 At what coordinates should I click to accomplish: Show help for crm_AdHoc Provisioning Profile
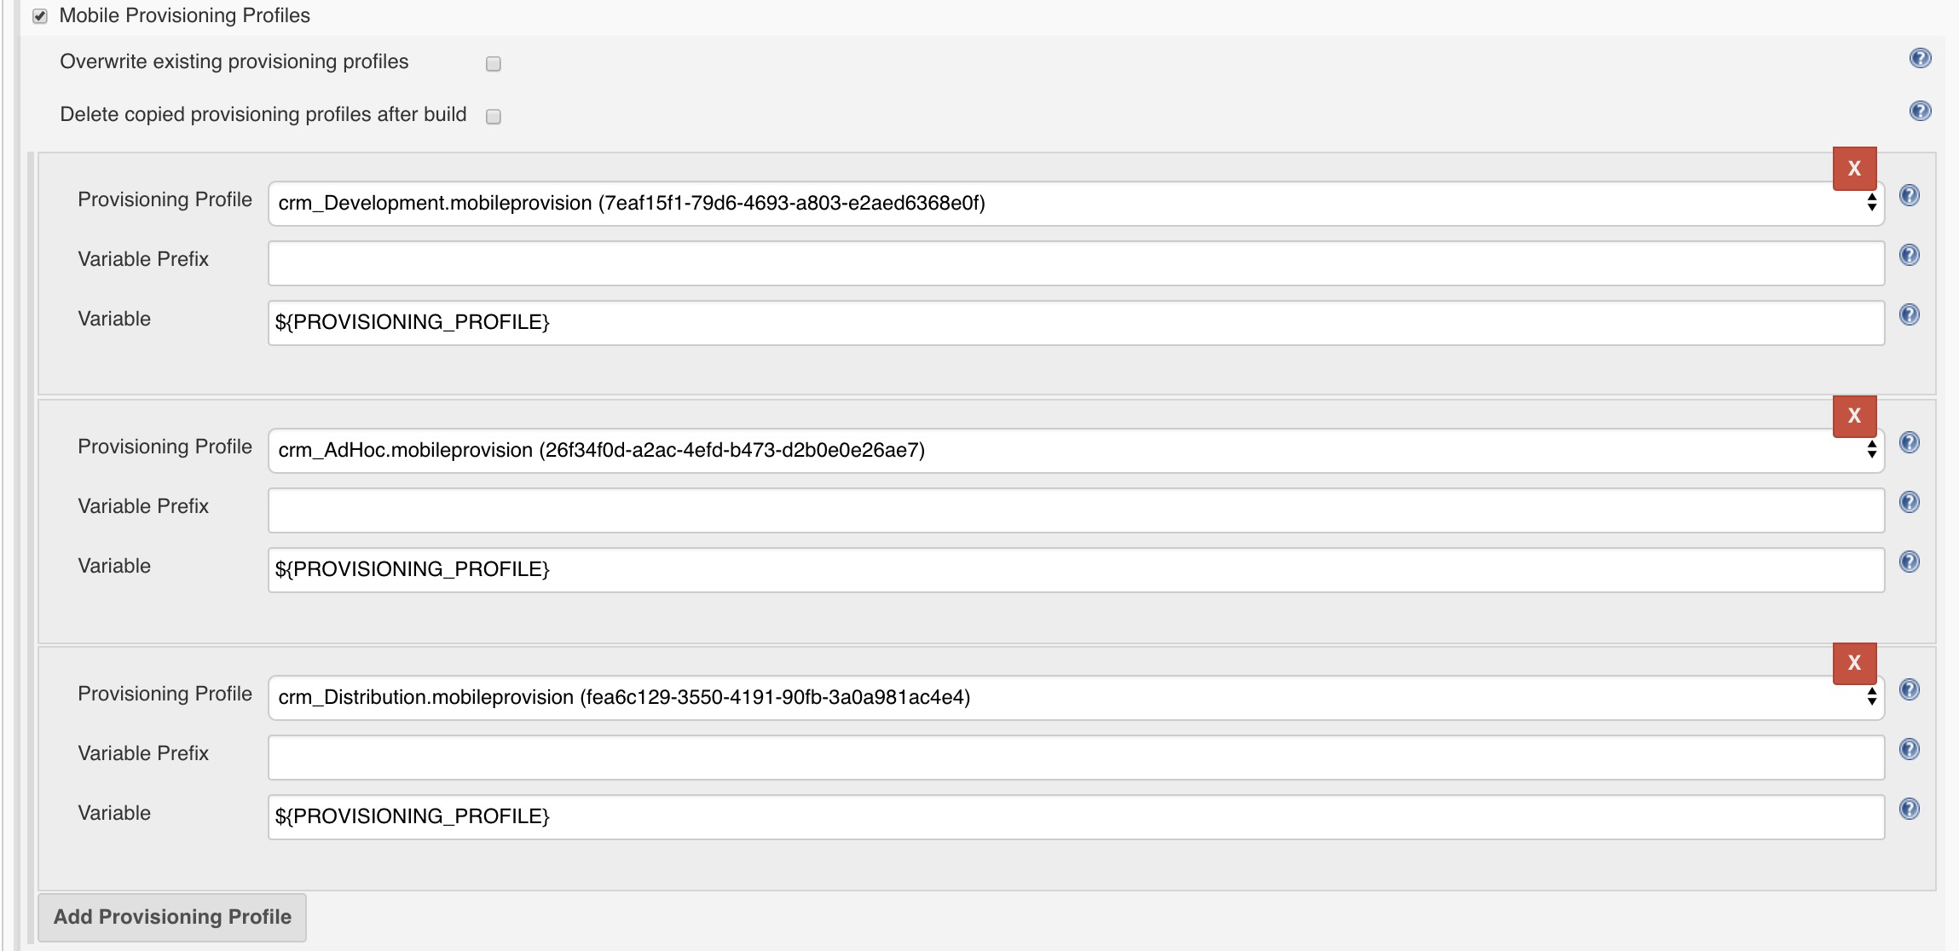point(1910,442)
